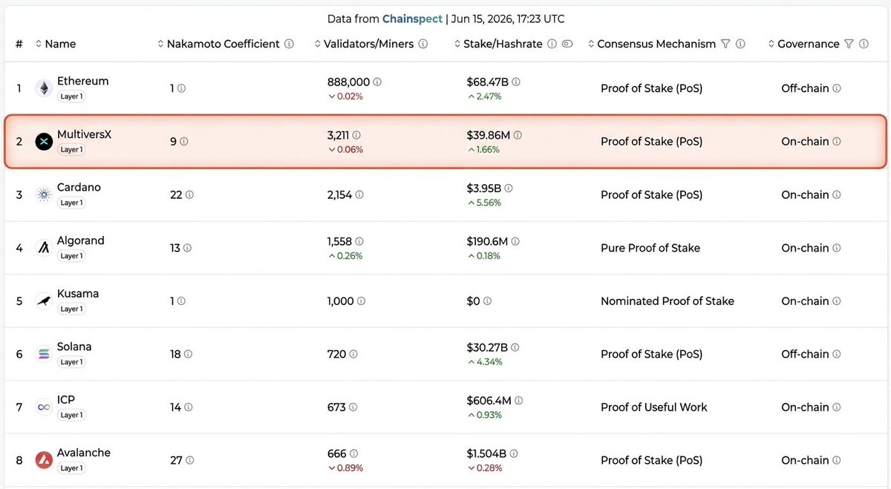Screen dimensions: 891x489
Task: Open the Governance column filter
Action: click(x=849, y=44)
